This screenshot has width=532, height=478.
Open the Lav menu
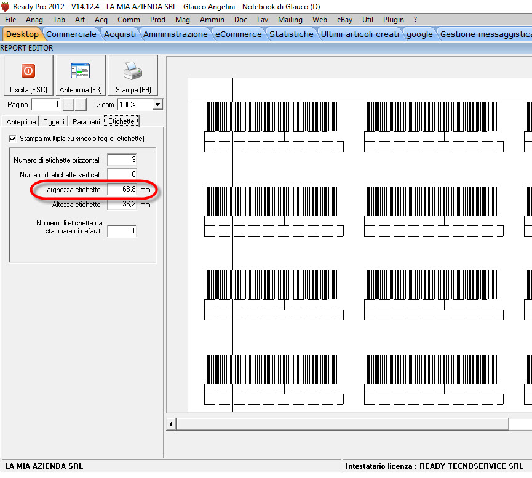click(263, 20)
